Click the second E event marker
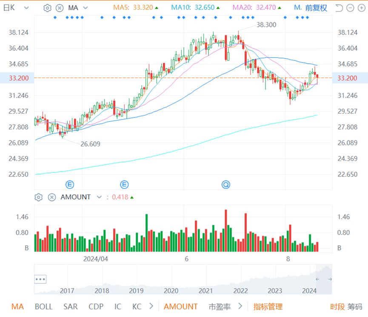The image size is (368, 317). [x=124, y=185]
